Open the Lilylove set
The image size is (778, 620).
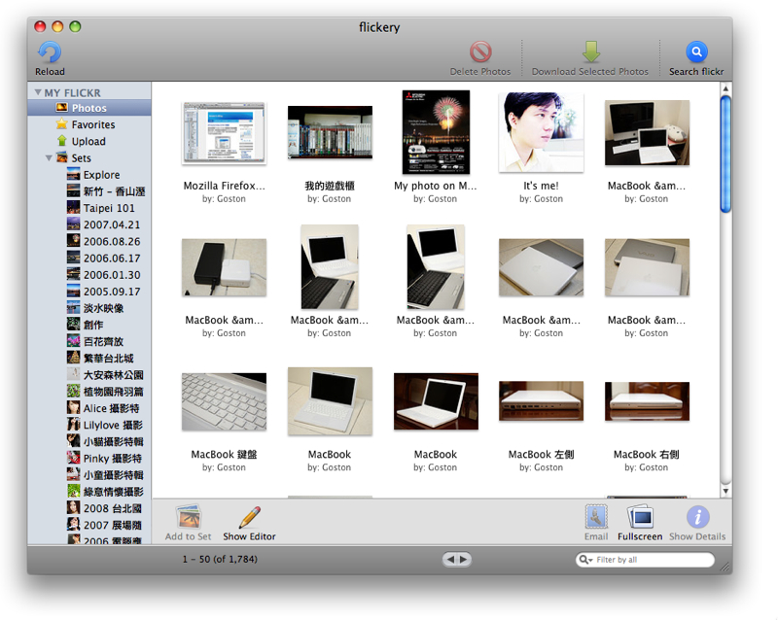click(x=89, y=425)
